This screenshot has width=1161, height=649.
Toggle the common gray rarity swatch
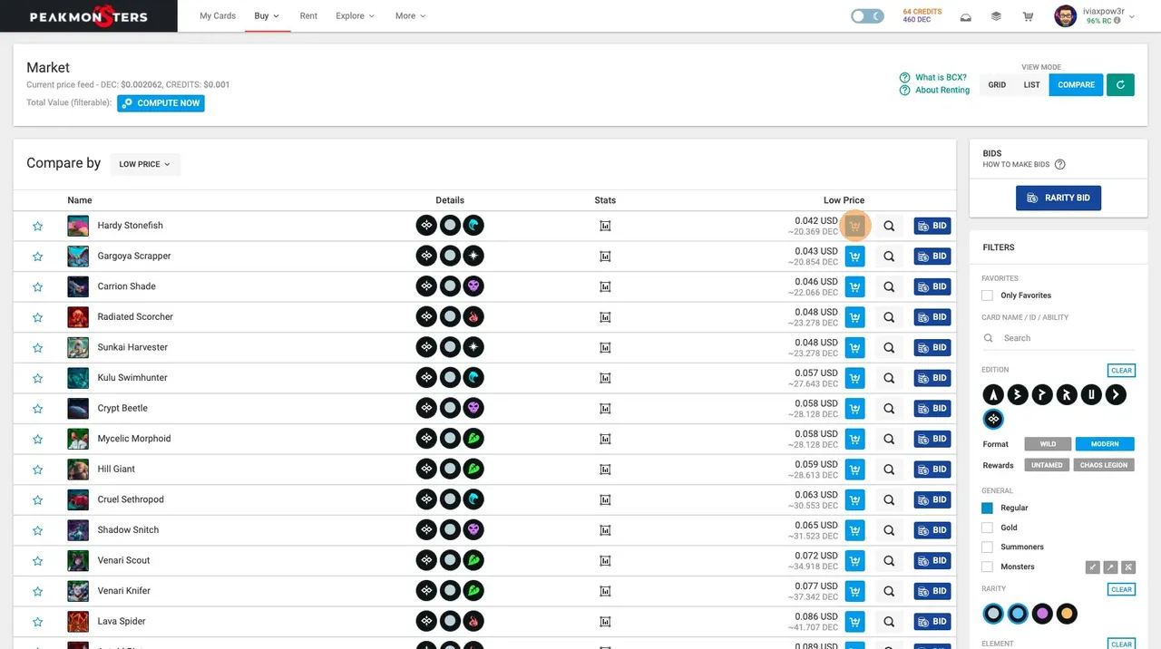point(993,614)
